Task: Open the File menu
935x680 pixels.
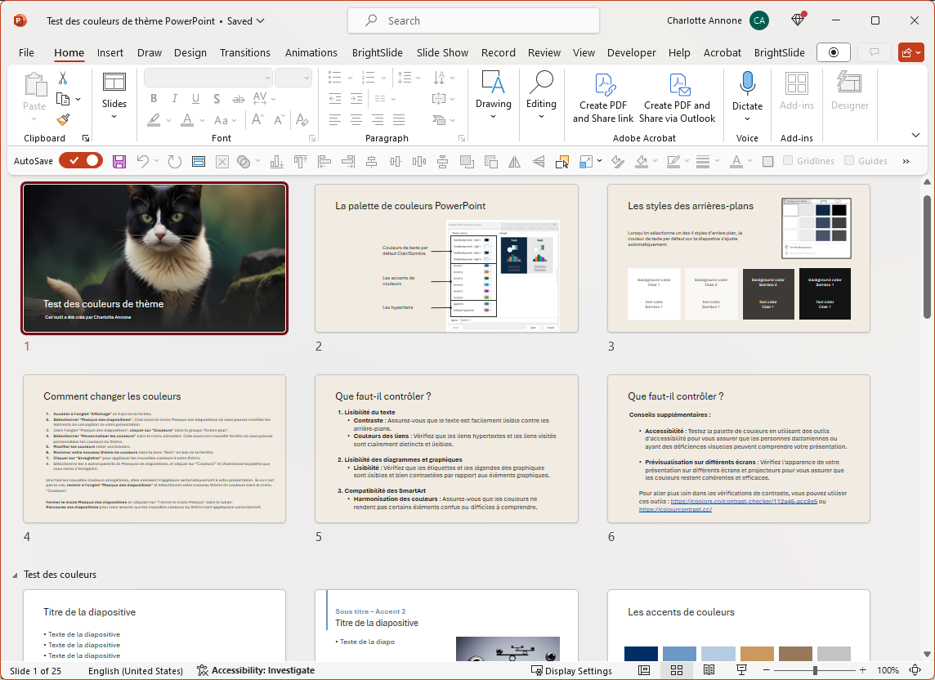Action: coord(26,52)
